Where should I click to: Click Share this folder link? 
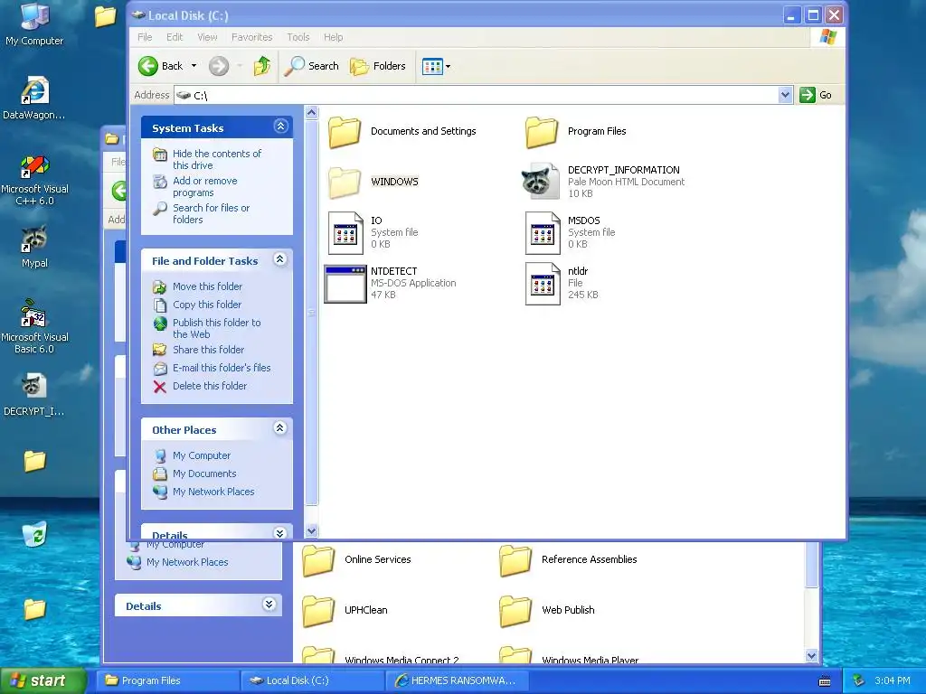pos(208,350)
